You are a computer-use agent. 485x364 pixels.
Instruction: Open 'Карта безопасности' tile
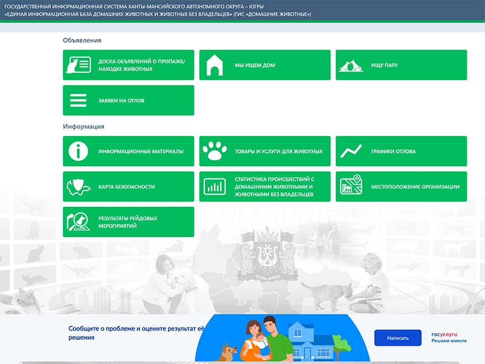point(129,187)
